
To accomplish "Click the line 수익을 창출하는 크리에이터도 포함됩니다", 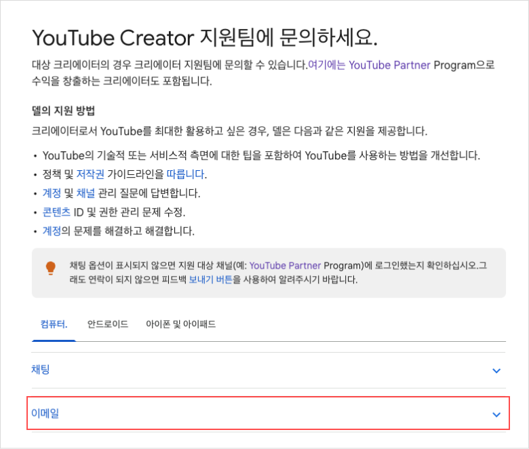I will click(x=122, y=81).
